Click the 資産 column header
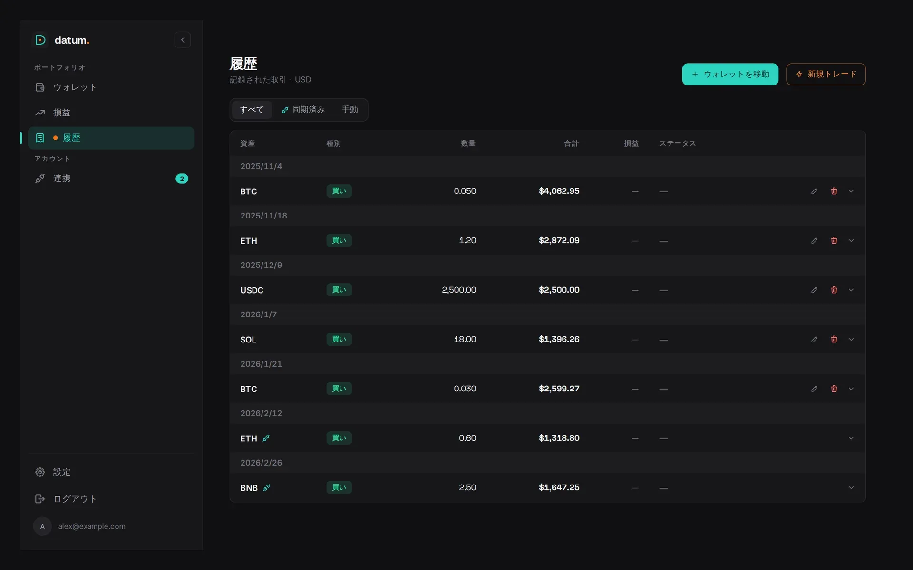 click(x=247, y=143)
